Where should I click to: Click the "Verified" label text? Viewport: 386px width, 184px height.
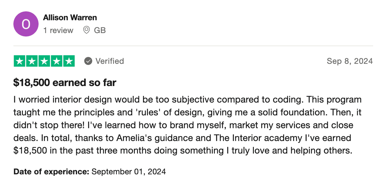coord(110,61)
